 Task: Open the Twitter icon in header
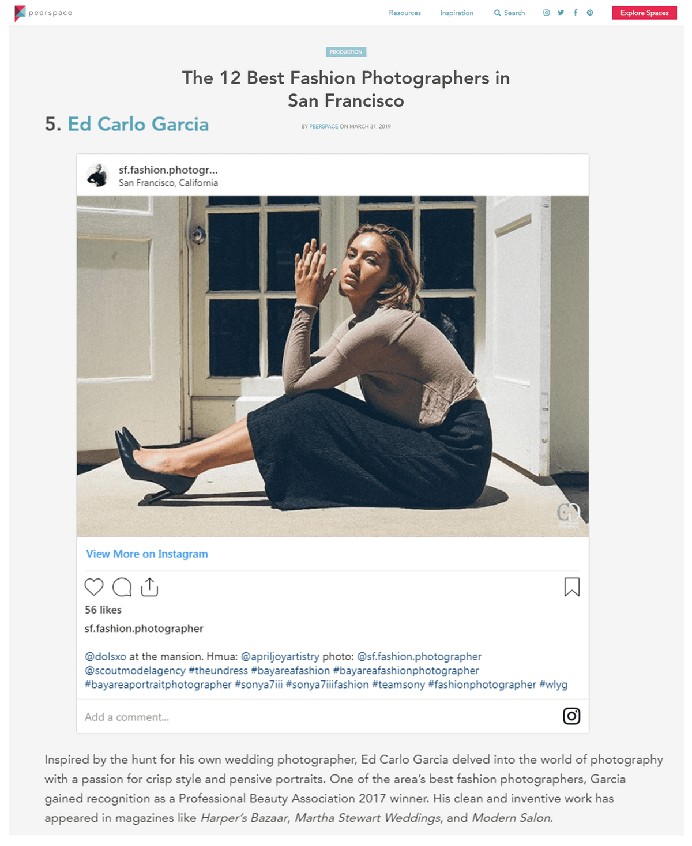tap(561, 13)
